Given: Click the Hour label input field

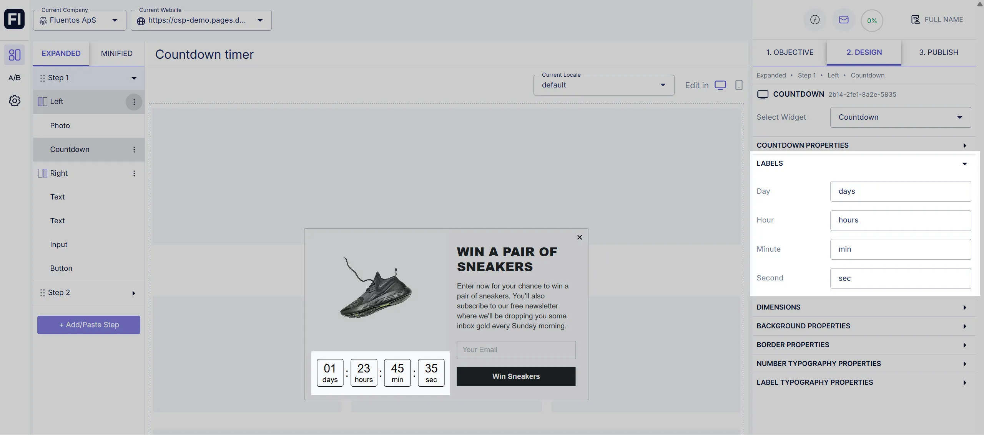Looking at the screenshot, I should pyautogui.click(x=900, y=221).
